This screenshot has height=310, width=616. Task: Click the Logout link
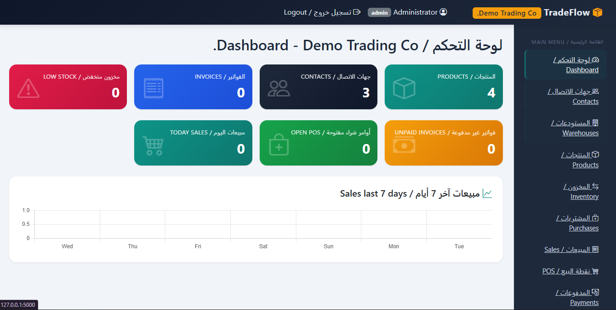pos(322,12)
